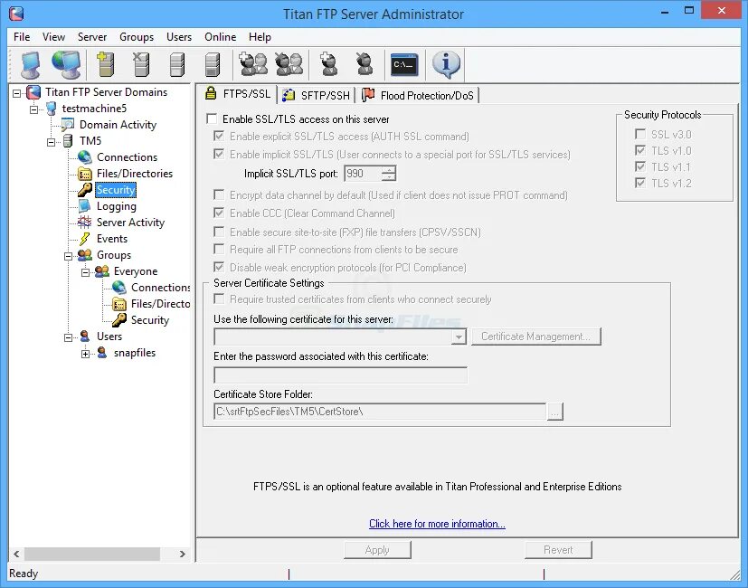The width and height of the screenshot is (748, 588).
Task: Switch to the Flood Protection/DoS tab
Action: [419, 96]
